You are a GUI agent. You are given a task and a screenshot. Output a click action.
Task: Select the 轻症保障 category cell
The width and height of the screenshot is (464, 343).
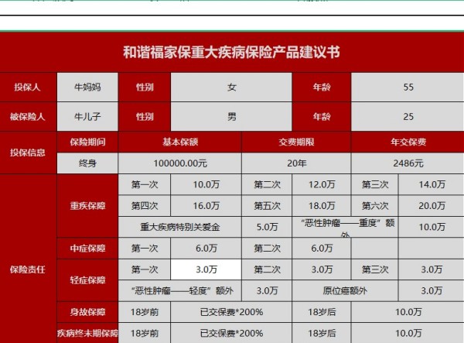tap(87, 280)
